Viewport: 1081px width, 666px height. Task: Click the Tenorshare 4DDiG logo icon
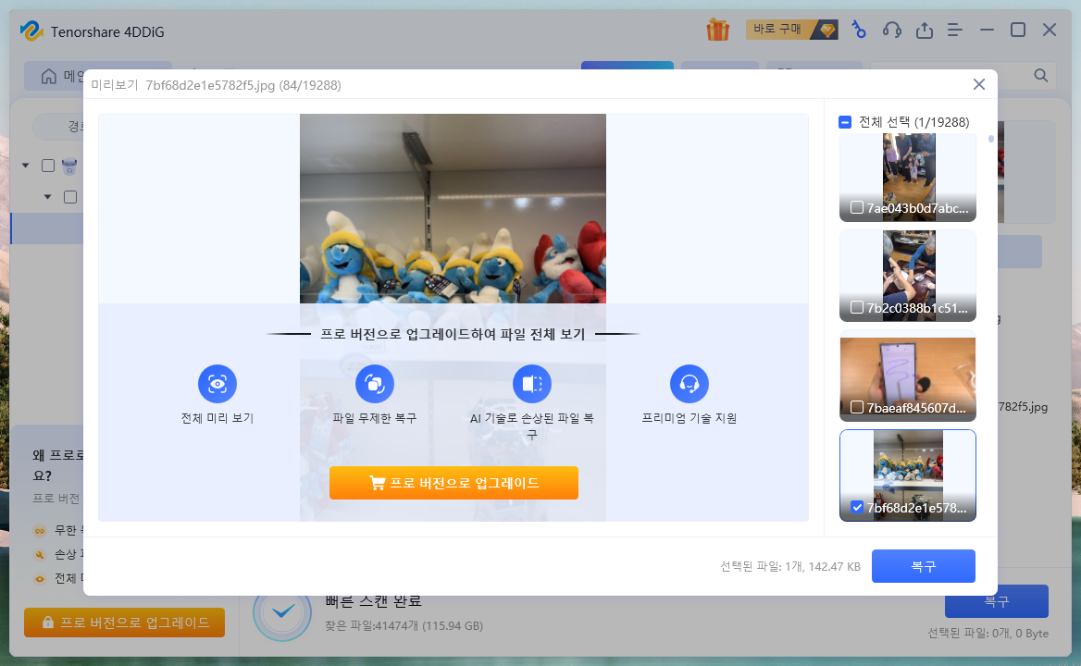click(31, 31)
